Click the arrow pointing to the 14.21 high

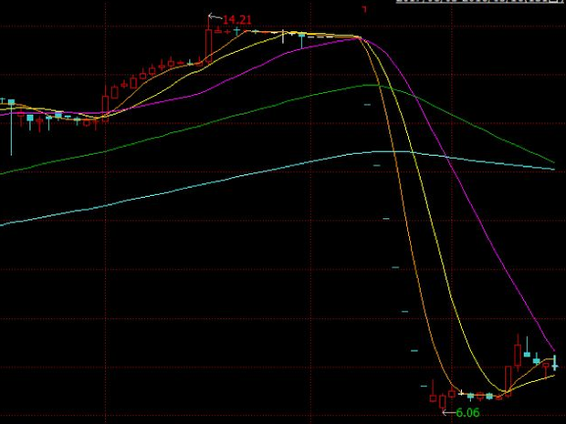point(215,16)
